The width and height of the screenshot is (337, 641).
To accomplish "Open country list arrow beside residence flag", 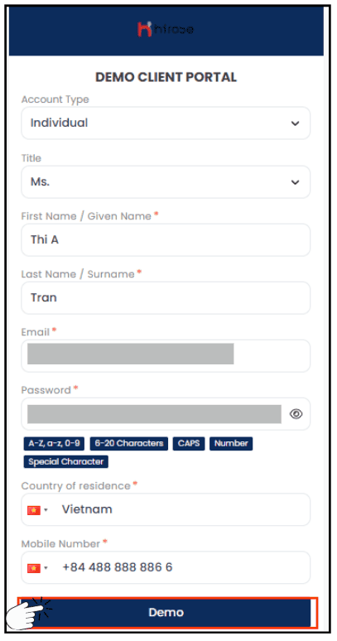I will [46, 510].
